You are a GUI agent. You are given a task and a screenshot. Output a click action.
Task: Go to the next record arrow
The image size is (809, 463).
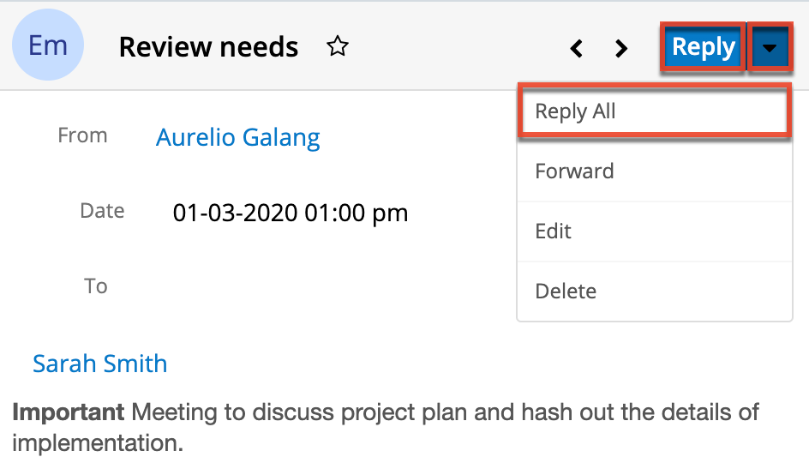click(622, 49)
